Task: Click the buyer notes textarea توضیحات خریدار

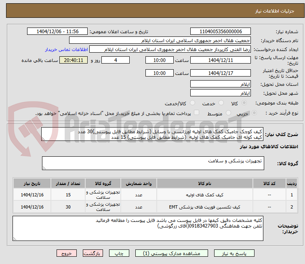Action: pyautogui.click(x=138, y=228)
